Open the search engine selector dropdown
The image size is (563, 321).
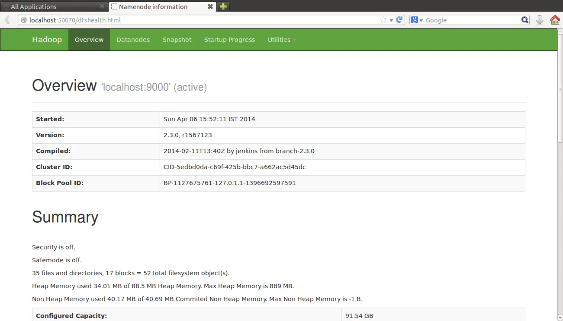(x=419, y=19)
